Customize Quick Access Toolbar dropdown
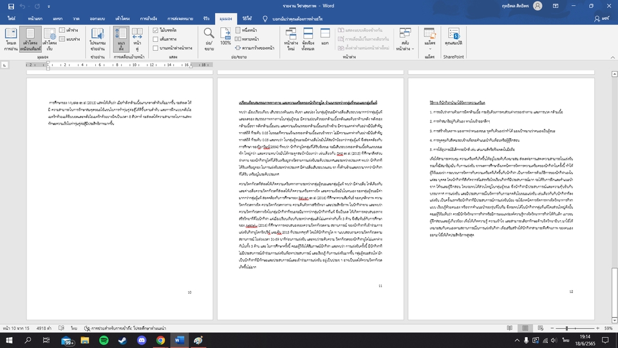The width and height of the screenshot is (618, 348). 49,6
